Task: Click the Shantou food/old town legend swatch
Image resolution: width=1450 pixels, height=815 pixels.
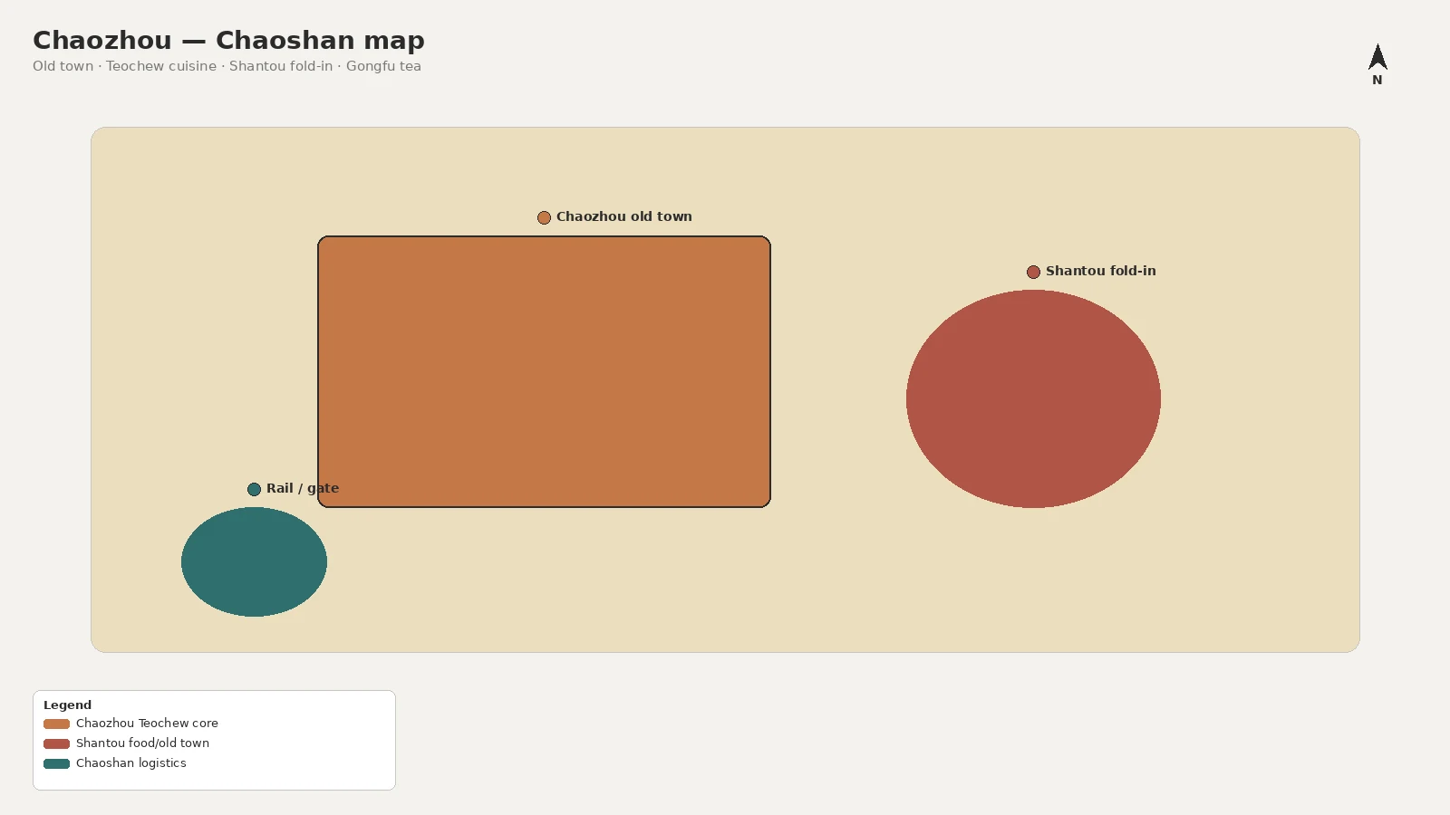Action: (56, 743)
